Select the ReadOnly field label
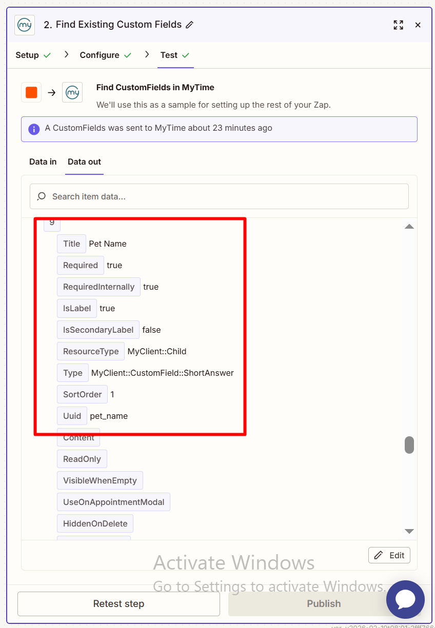The image size is (435, 628). coord(82,459)
